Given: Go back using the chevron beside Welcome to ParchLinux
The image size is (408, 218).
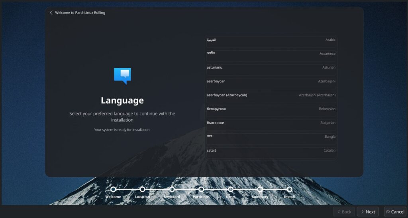Looking at the screenshot, I should pyautogui.click(x=51, y=12).
